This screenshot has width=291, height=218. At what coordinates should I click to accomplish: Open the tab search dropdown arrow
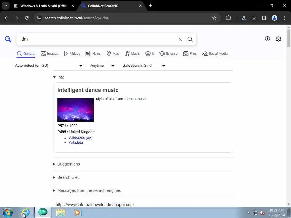click(6, 6)
